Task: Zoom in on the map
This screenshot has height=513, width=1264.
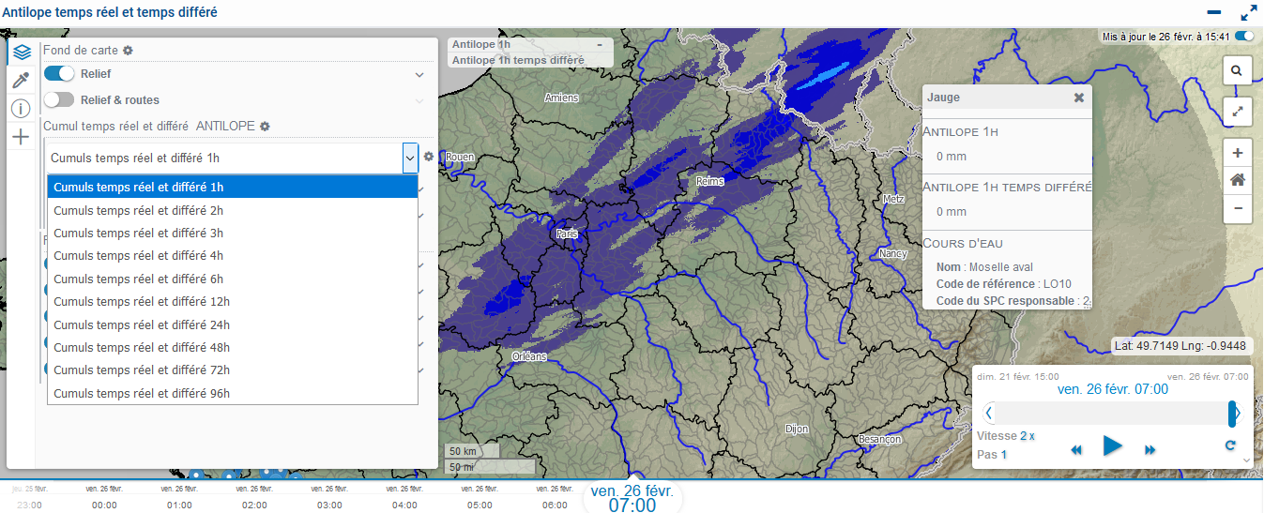Action: pos(1238,153)
